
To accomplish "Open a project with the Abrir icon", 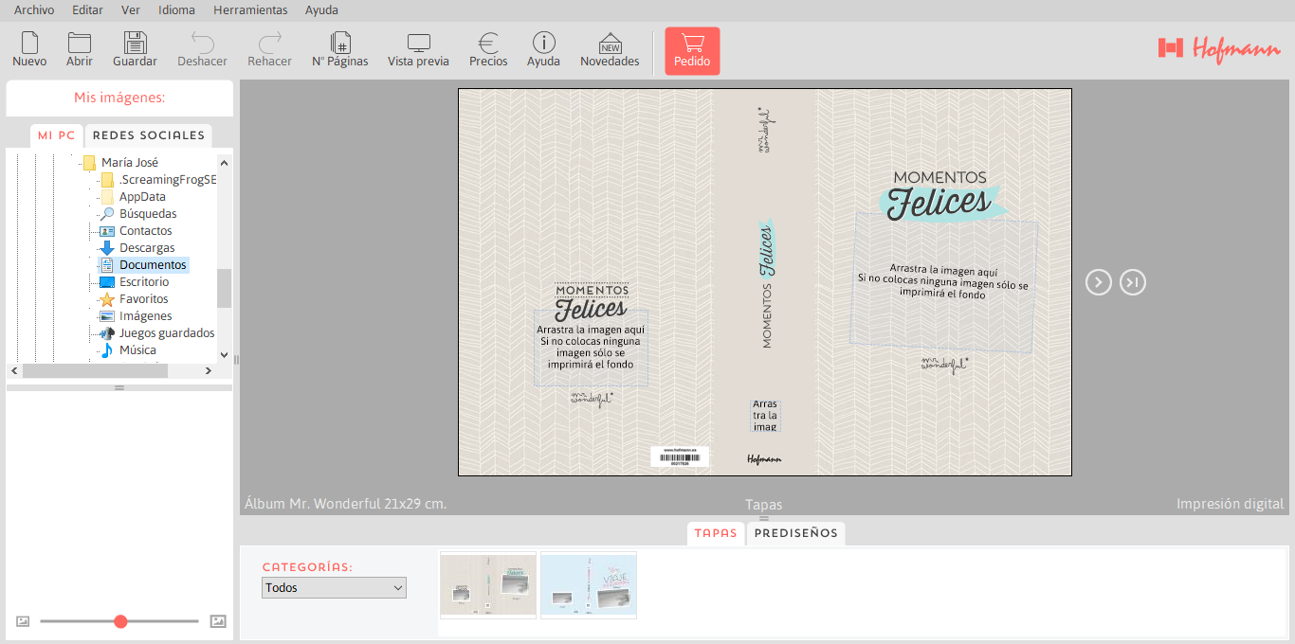I will click(80, 49).
